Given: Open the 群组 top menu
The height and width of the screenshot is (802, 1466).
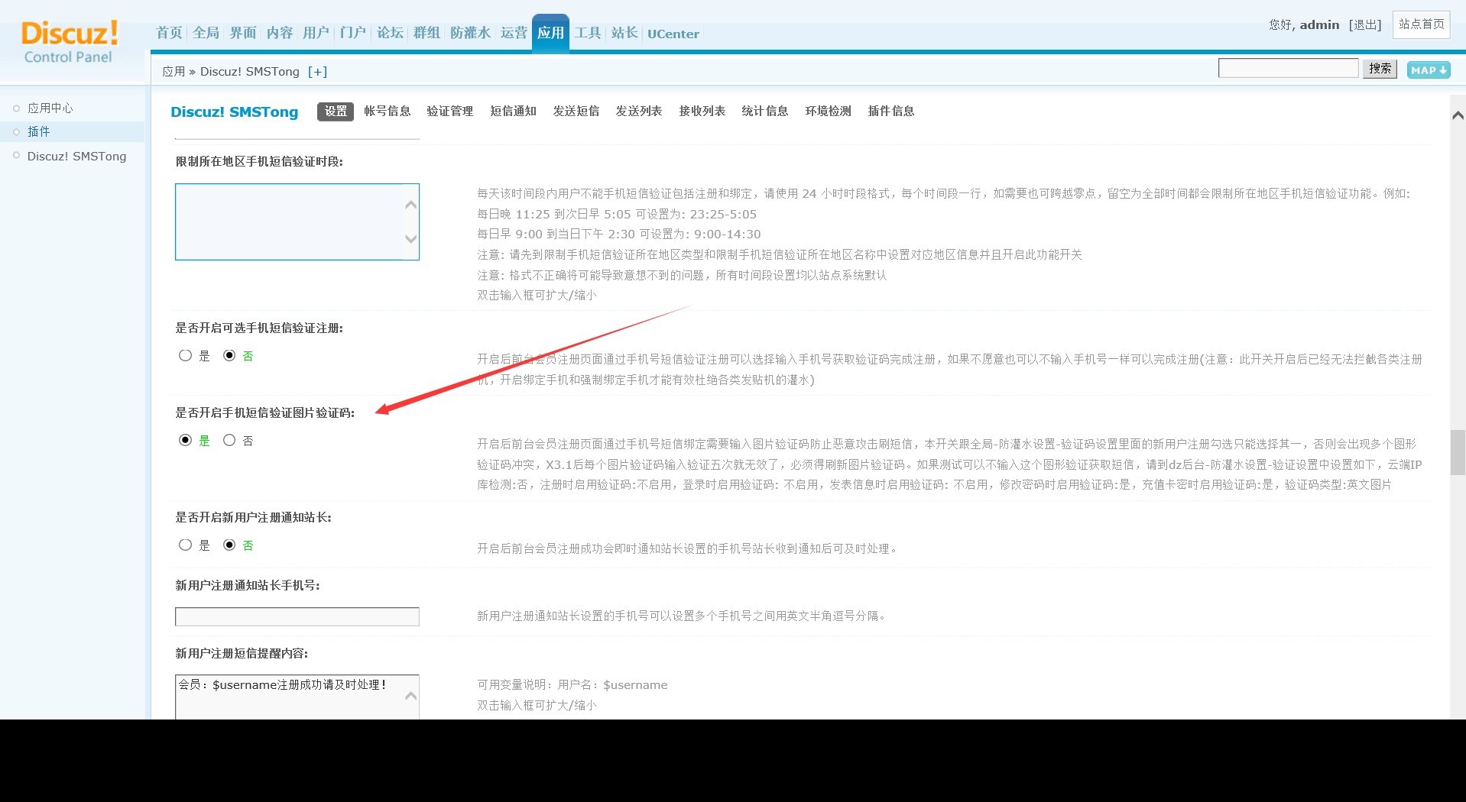Looking at the screenshot, I should [x=427, y=33].
